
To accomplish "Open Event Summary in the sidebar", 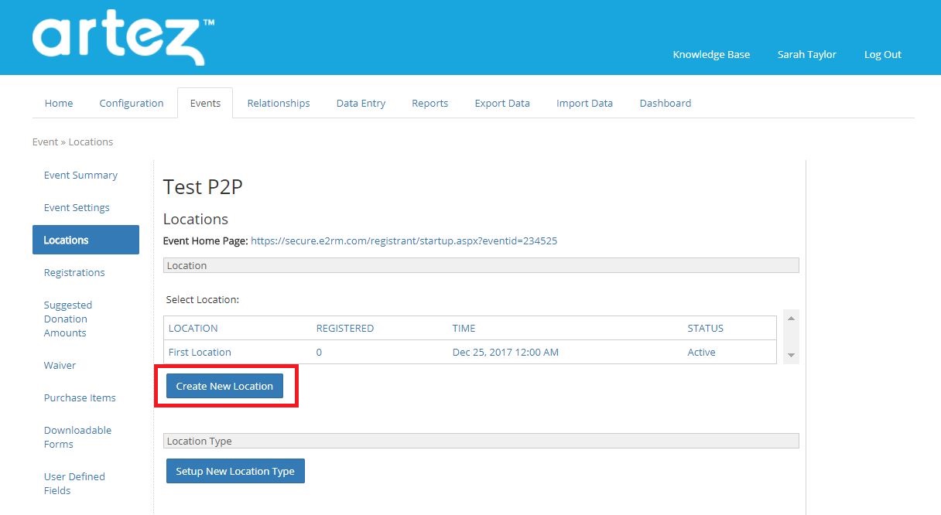I will pos(80,175).
